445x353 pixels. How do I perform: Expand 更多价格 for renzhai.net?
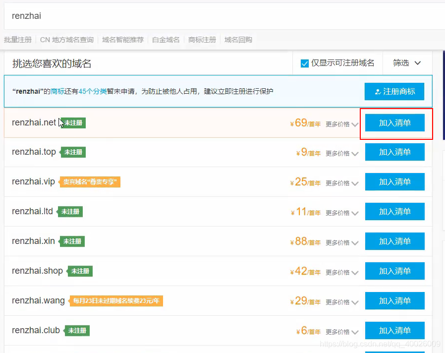pos(342,124)
